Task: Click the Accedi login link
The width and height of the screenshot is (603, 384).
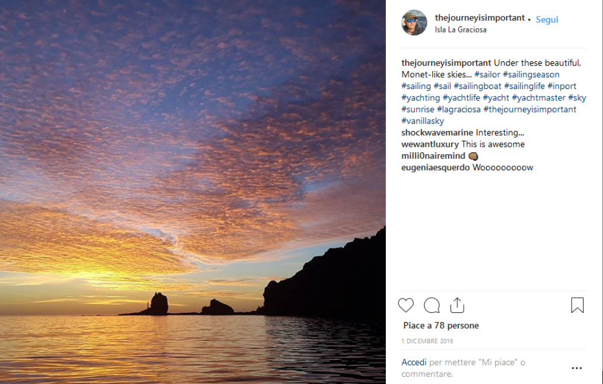Action: [414, 362]
